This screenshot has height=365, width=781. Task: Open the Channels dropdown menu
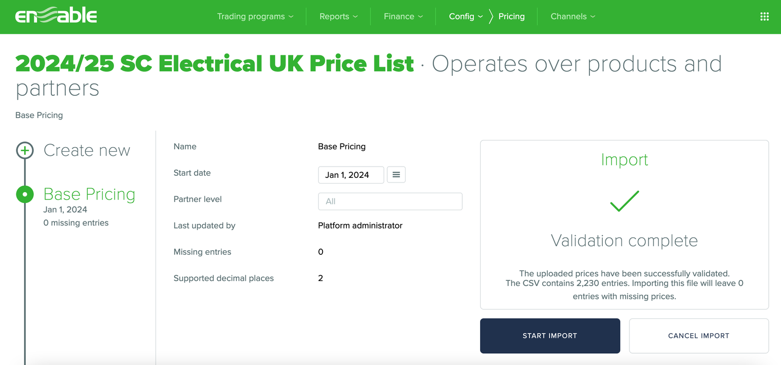click(x=573, y=16)
